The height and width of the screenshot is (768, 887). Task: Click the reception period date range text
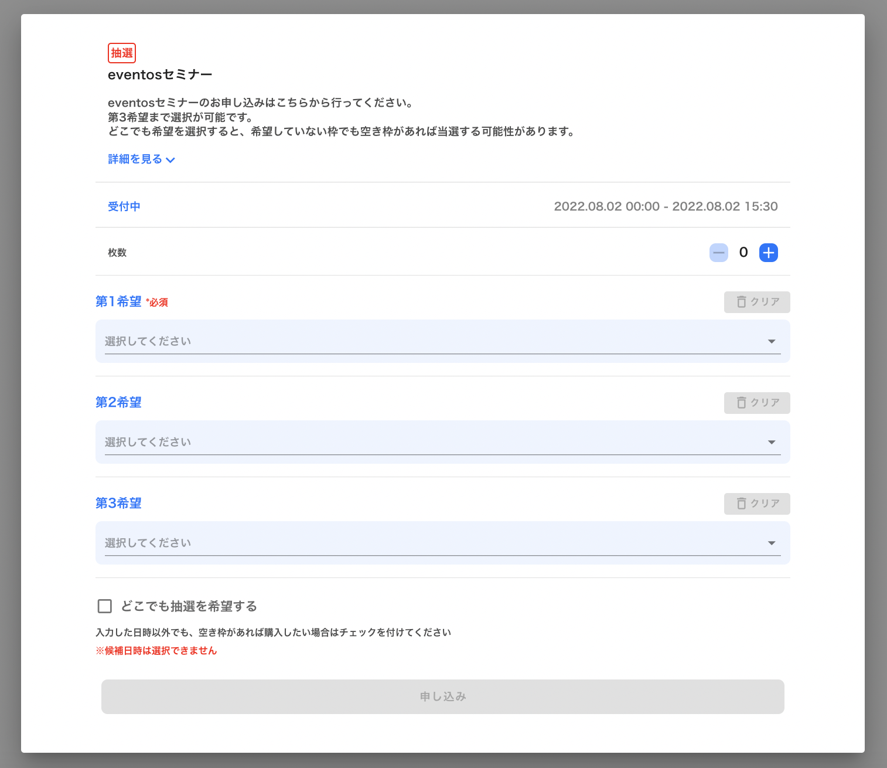[x=666, y=206]
